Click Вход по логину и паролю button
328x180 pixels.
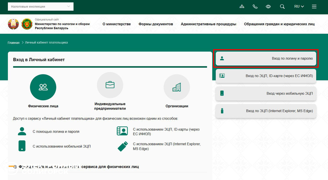click(x=266, y=58)
